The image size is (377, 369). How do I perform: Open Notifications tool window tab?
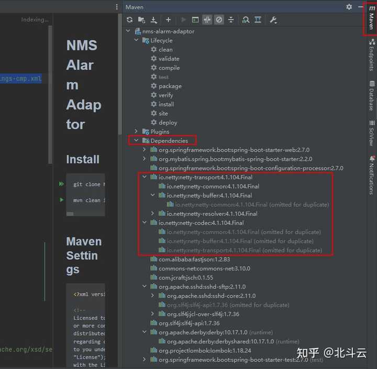point(372,175)
